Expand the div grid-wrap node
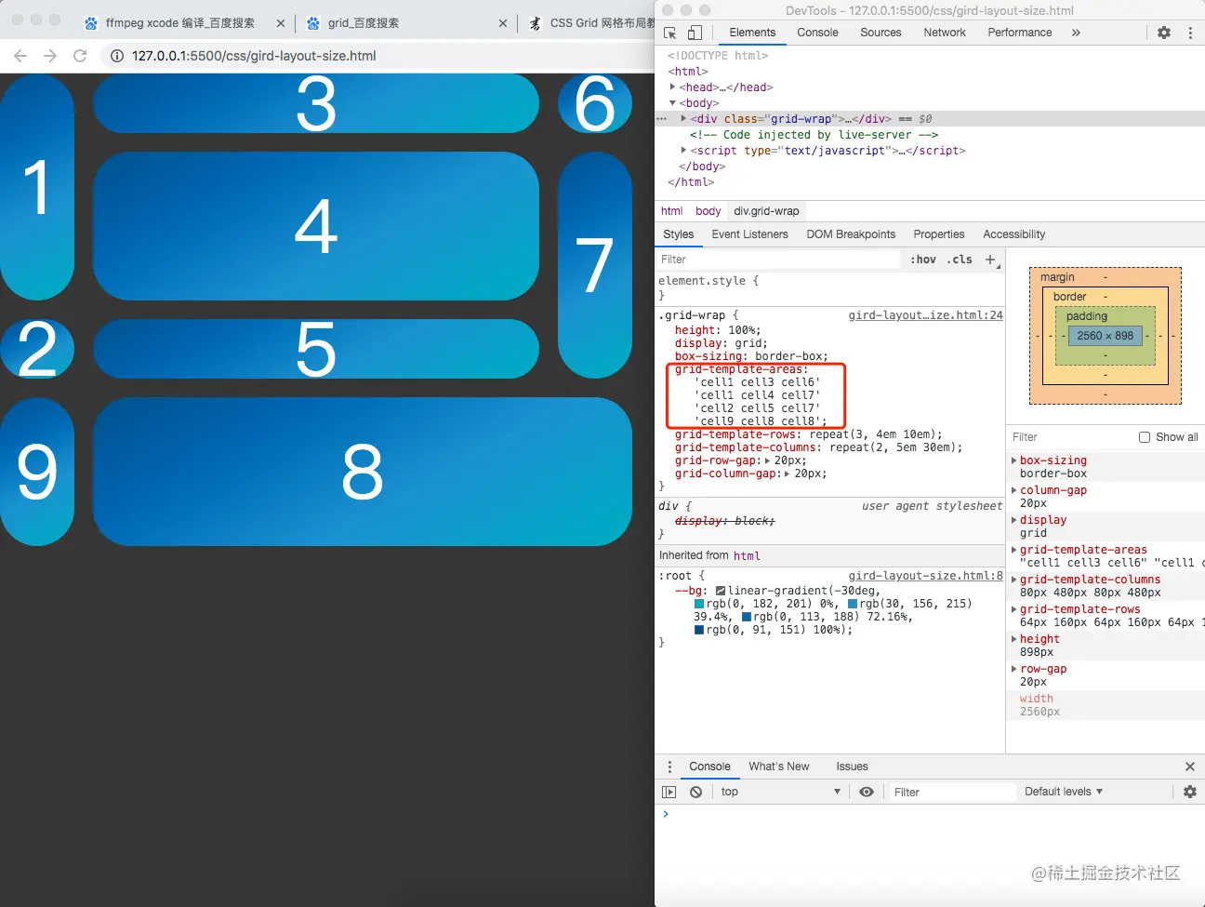Image resolution: width=1205 pixels, height=907 pixels. [x=683, y=118]
